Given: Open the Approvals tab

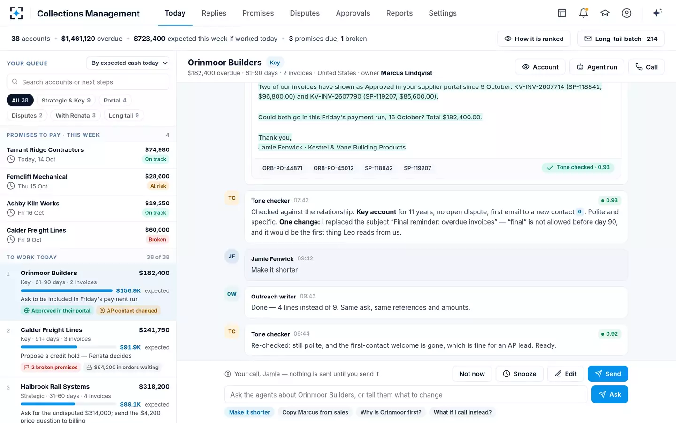Looking at the screenshot, I should click(353, 13).
